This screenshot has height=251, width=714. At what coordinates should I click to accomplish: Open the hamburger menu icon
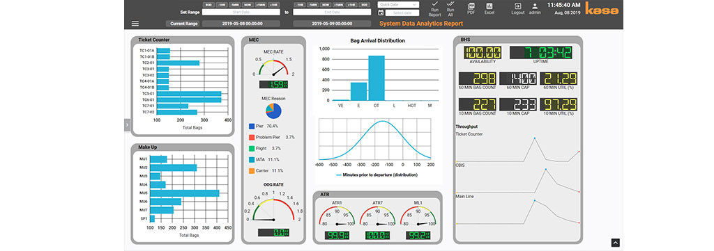(135, 24)
